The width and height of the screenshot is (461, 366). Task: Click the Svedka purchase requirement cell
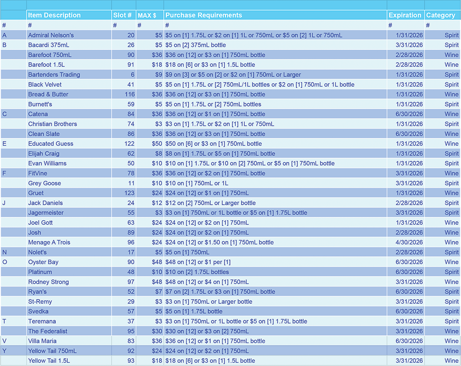(189, 312)
